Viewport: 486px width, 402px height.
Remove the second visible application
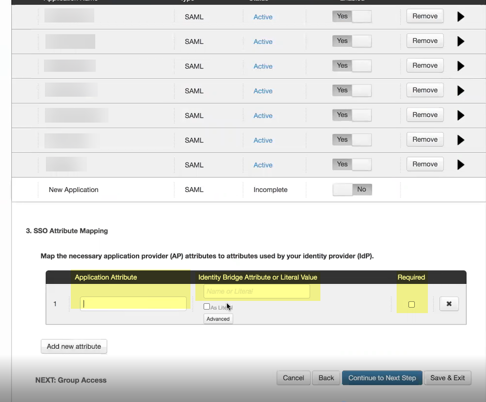click(x=425, y=41)
